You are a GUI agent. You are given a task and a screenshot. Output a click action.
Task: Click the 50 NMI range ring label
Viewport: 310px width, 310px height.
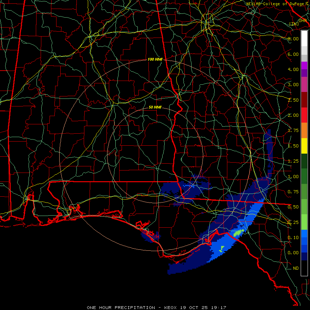pyautogui.click(x=155, y=107)
